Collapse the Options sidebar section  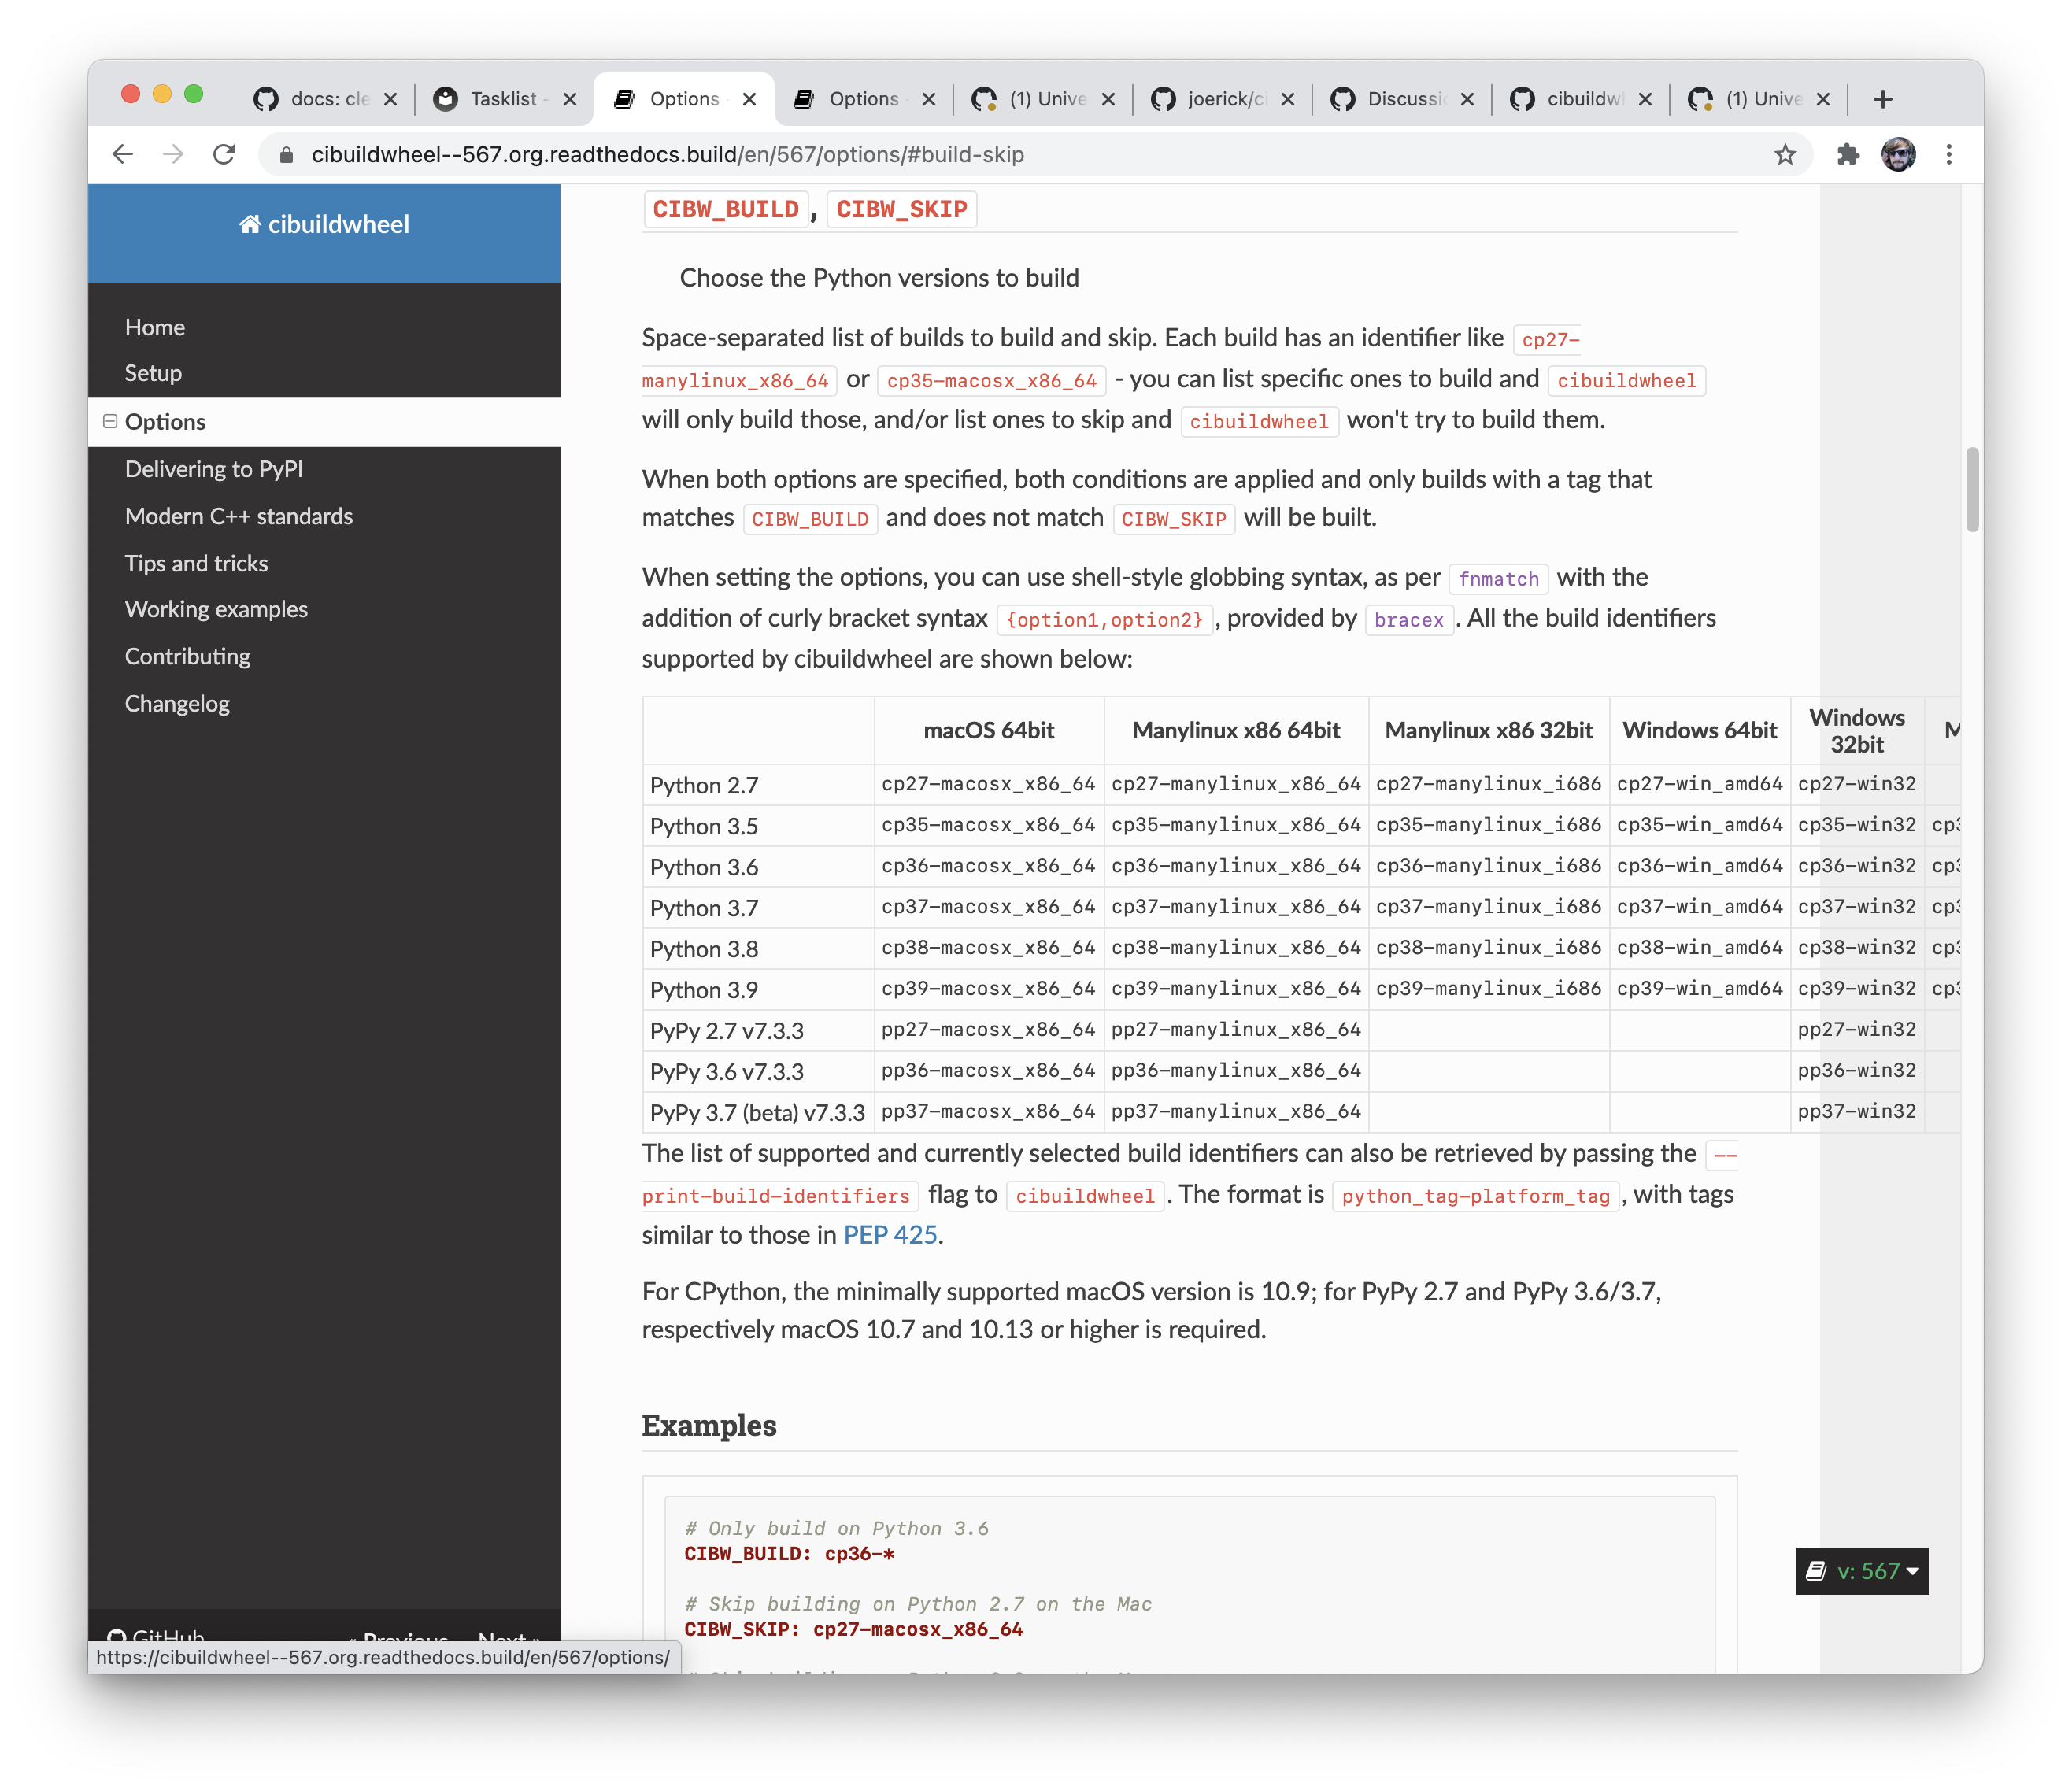(110, 422)
